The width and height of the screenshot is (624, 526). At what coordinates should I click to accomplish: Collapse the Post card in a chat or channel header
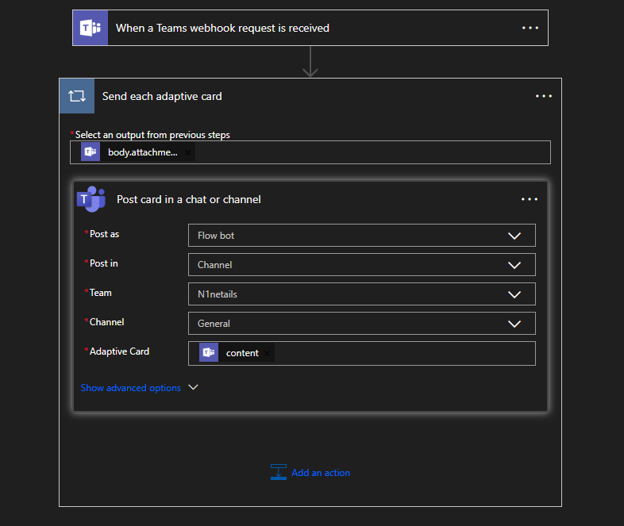click(x=302, y=199)
